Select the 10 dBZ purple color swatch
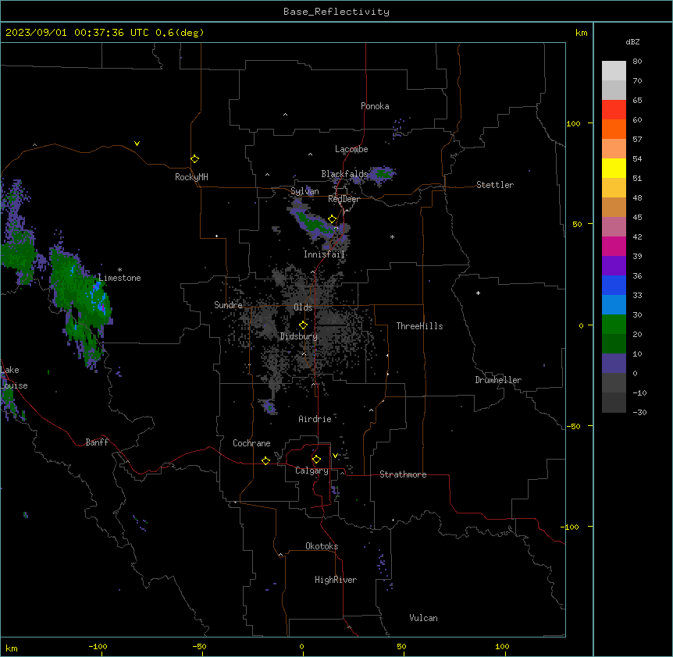The width and height of the screenshot is (673, 657). (x=614, y=364)
